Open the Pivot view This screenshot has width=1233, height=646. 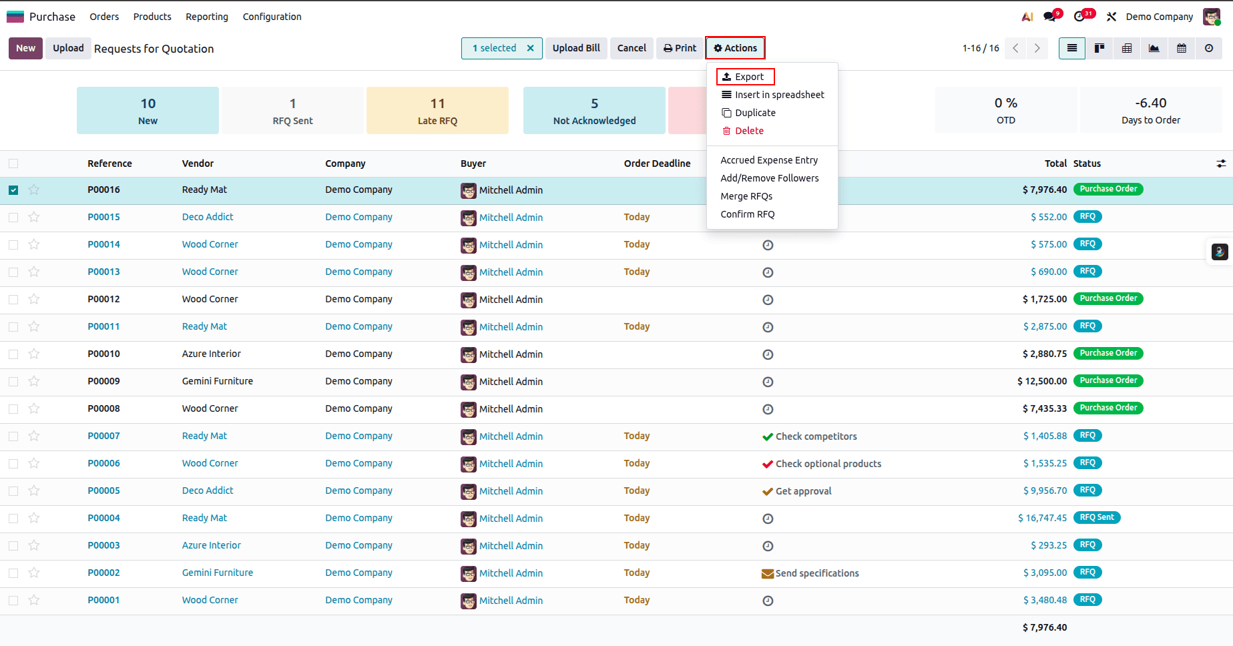click(1127, 48)
